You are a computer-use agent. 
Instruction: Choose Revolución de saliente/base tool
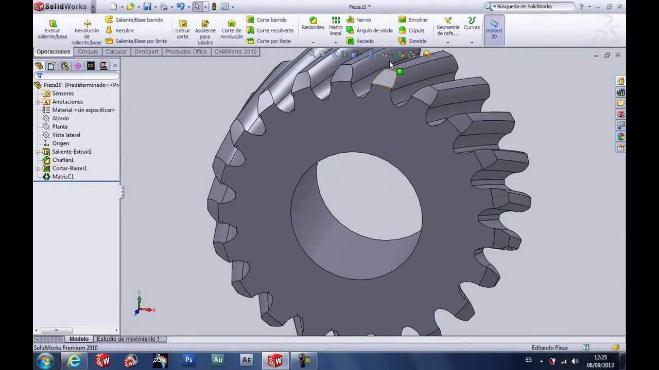tap(86, 32)
